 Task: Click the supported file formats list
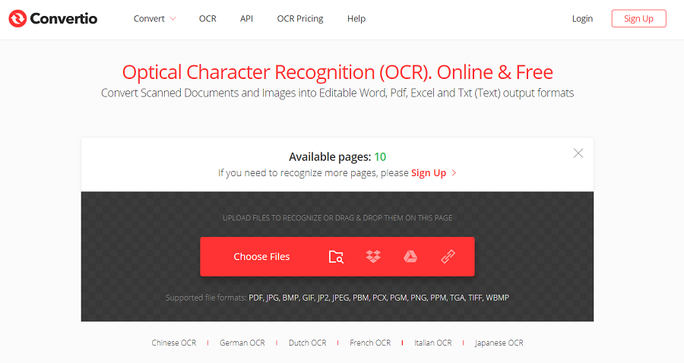(x=378, y=298)
